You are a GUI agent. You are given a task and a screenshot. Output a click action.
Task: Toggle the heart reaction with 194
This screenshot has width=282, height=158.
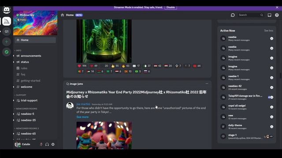pyautogui.click(x=82, y=66)
